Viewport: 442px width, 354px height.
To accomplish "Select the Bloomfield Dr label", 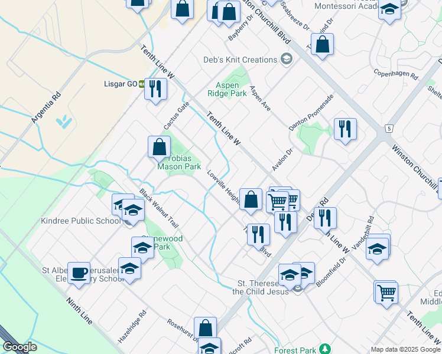I will (x=331, y=272).
